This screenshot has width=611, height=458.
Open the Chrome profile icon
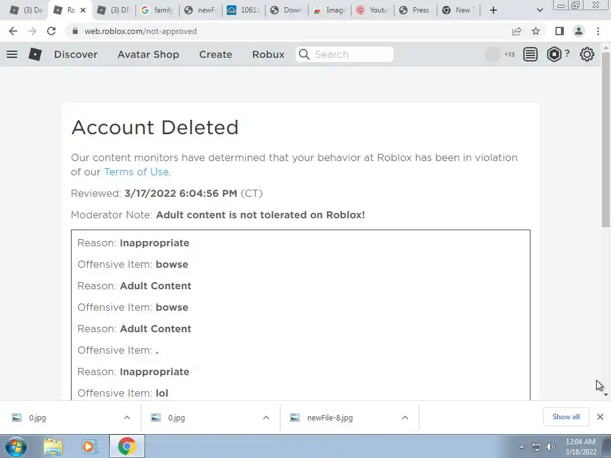click(x=579, y=31)
